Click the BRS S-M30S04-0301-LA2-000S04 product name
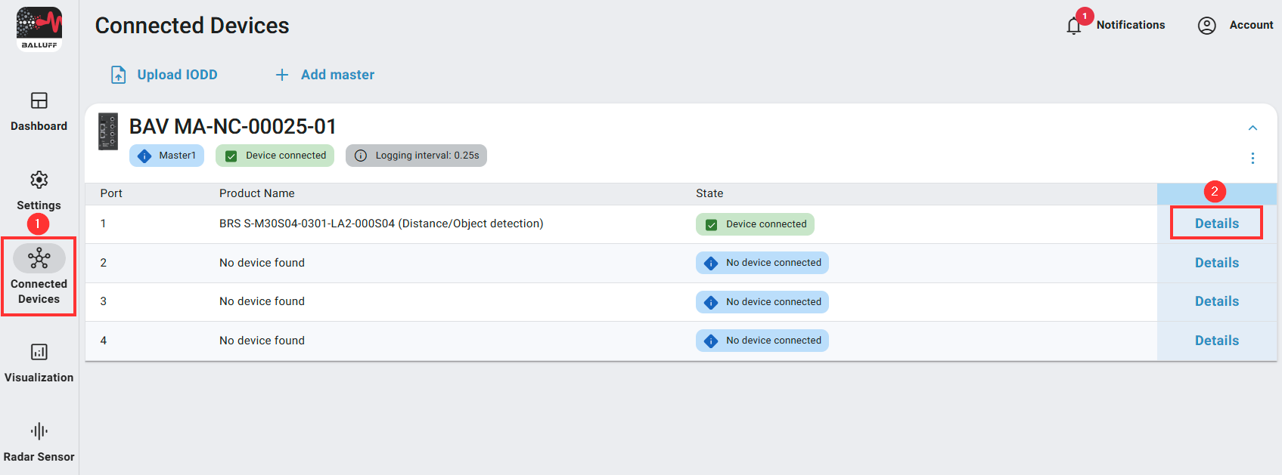The image size is (1282, 475). pyautogui.click(x=381, y=224)
